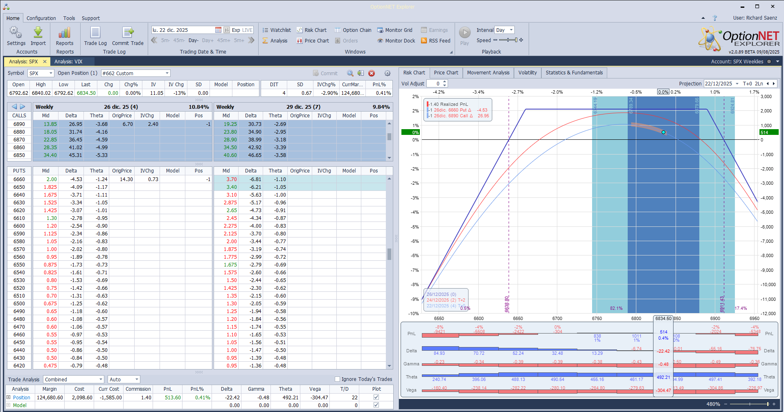784x412 pixels.
Task: Open analysis settings gear beside Commit
Action: 387,73
